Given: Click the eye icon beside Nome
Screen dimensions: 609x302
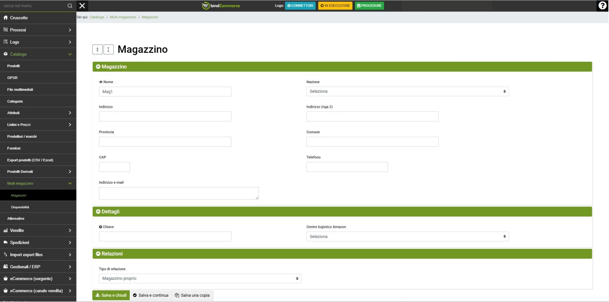Looking at the screenshot, I should [x=101, y=82].
